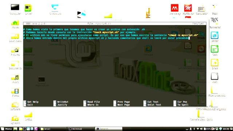Click the Exit shortcut in nano
Viewport: 233px width, 131px height.
click(x=28, y=105)
